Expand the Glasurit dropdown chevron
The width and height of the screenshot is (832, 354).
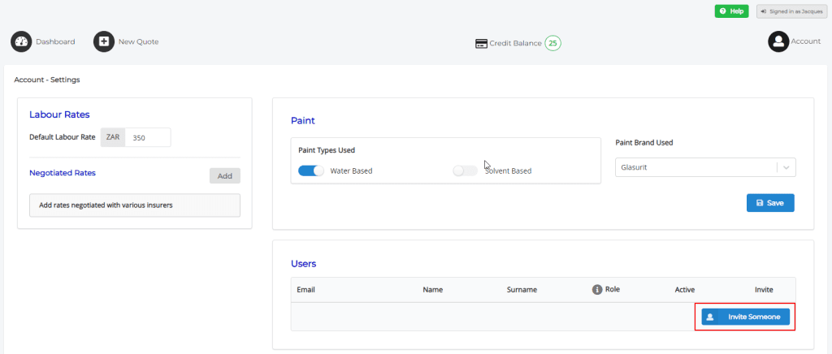pyautogui.click(x=786, y=166)
